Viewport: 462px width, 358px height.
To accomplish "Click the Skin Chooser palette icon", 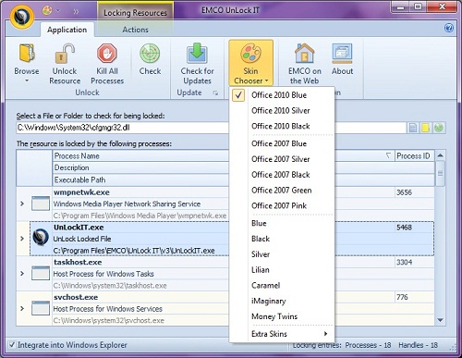I will click(250, 53).
